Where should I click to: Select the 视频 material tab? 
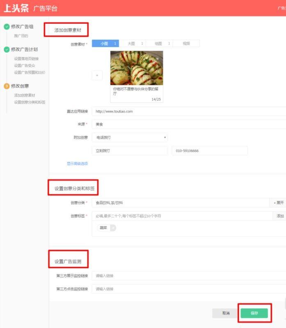tap(186, 43)
